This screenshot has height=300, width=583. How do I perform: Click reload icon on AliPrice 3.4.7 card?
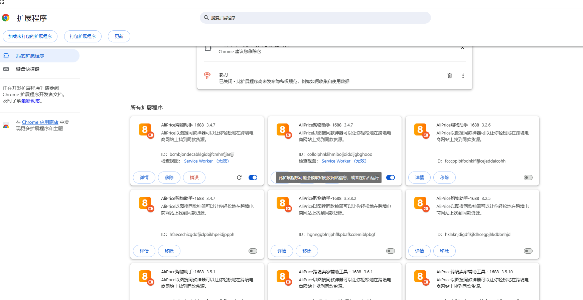point(239,178)
